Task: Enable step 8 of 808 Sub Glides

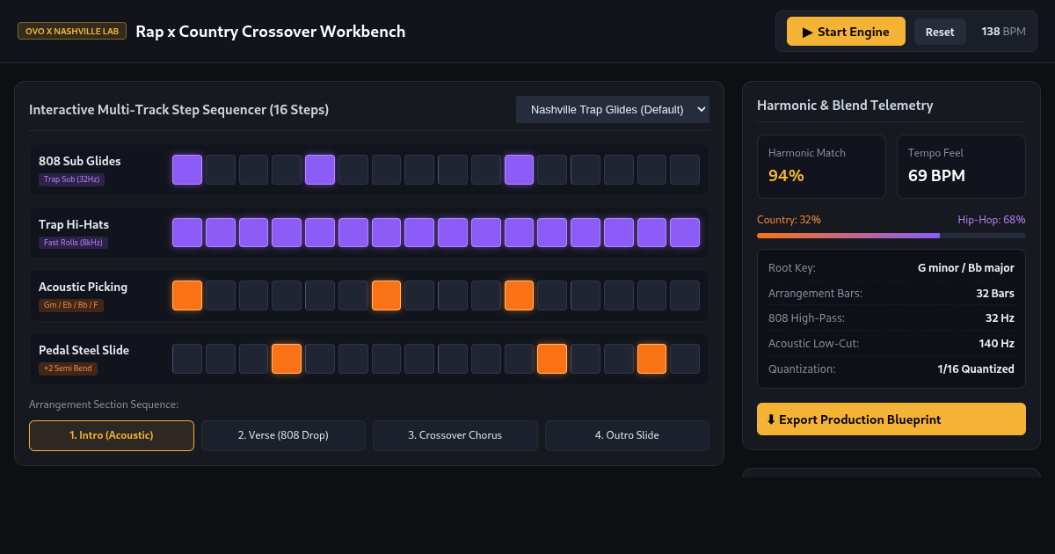Action: click(x=419, y=170)
